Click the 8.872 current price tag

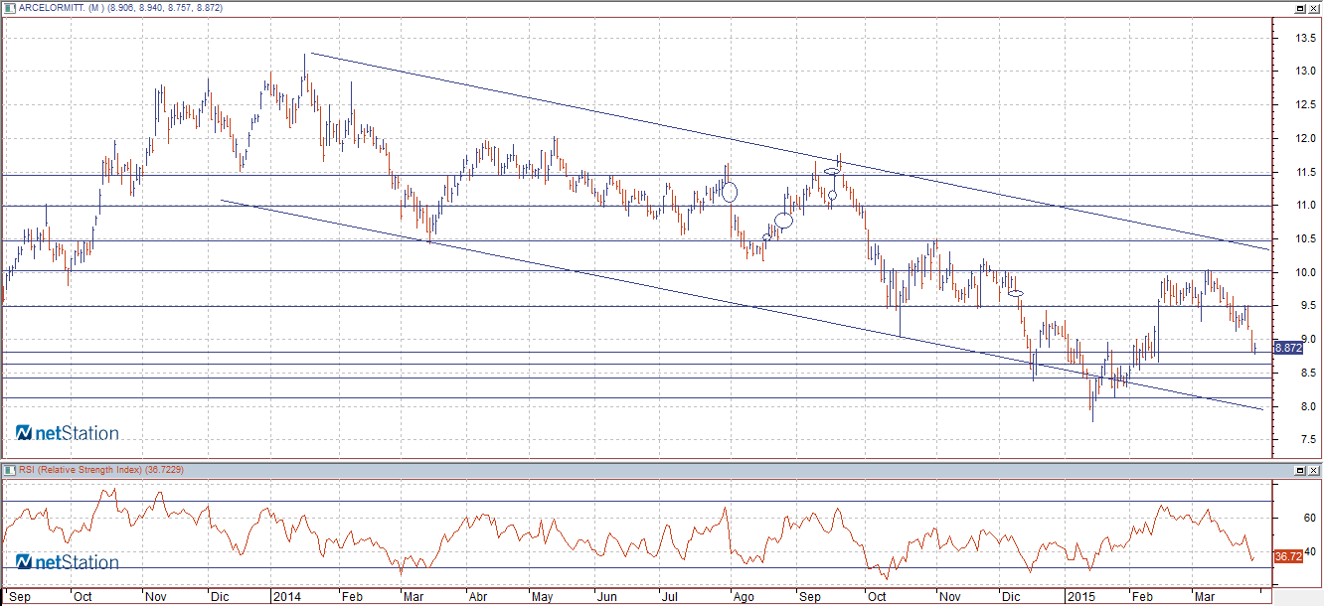click(x=1287, y=348)
